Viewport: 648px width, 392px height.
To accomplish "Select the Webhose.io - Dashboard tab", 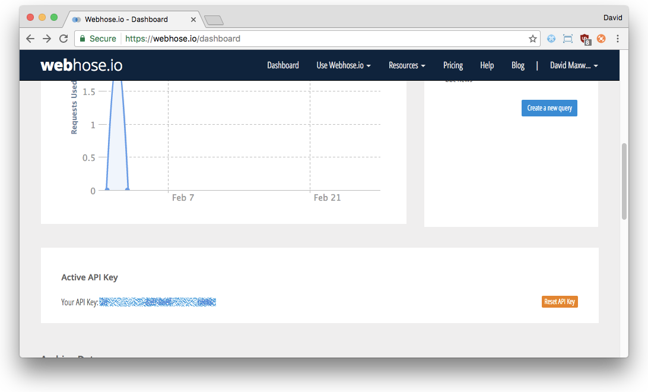I will pos(134,20).
